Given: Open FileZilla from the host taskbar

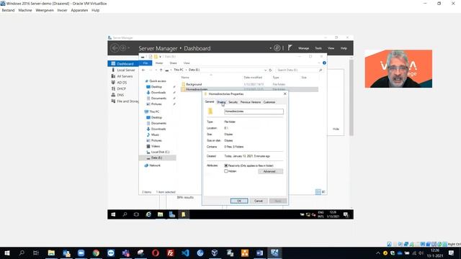Looking at the screenshot, I should 170,253.
